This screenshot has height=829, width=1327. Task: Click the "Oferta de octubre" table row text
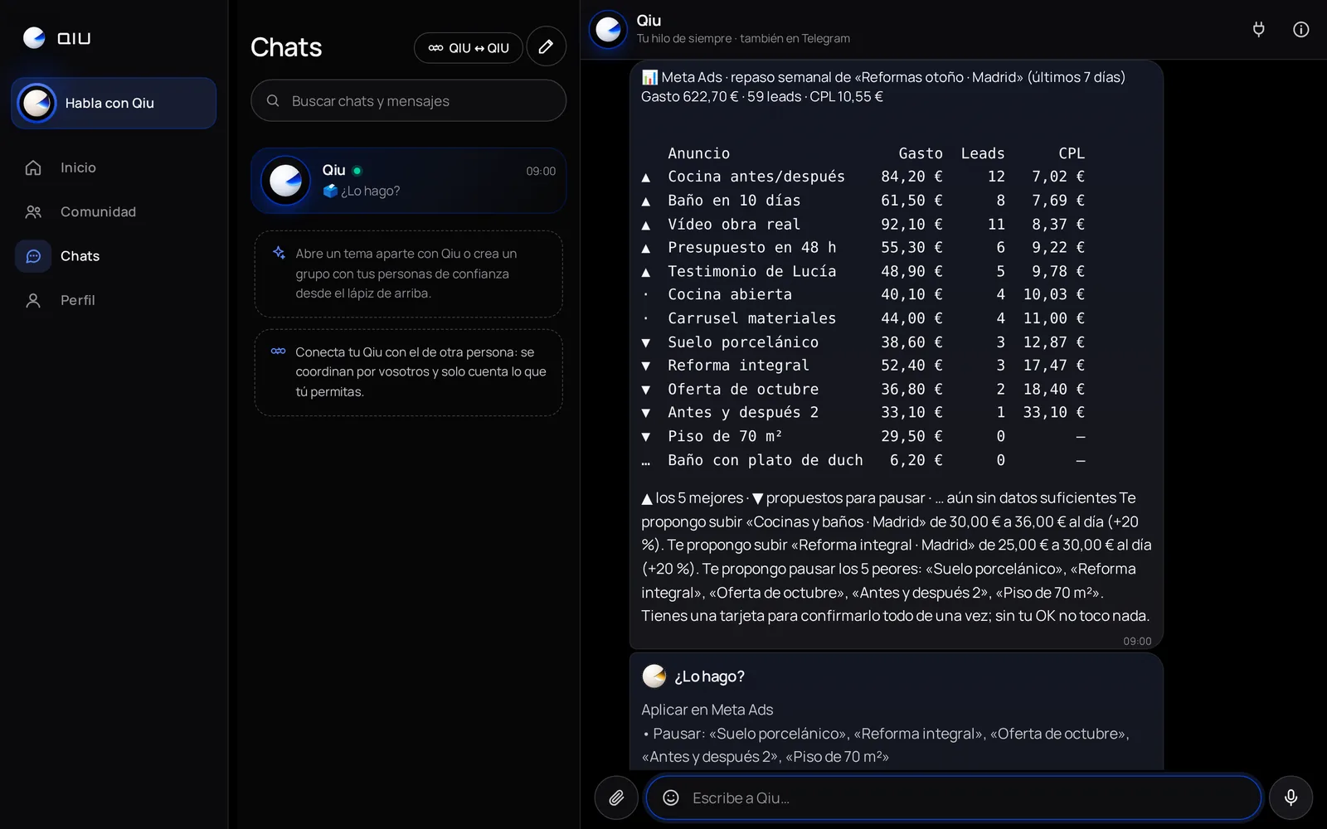pos(743,390)
